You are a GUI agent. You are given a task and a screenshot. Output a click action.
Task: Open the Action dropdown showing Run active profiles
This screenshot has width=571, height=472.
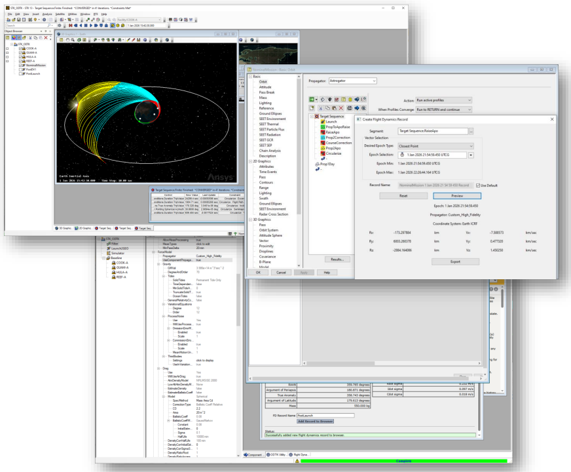443,100
